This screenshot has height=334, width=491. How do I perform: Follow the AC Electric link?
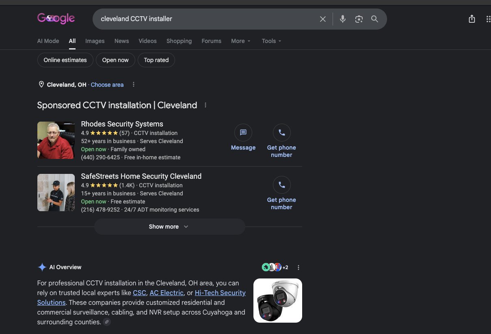pos(167,293)
